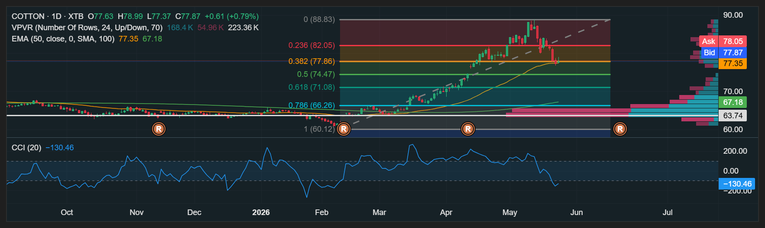
Task: Select the EMA (50, close, 0, SMA, 100) legend
Action: [x=63, y=39]
